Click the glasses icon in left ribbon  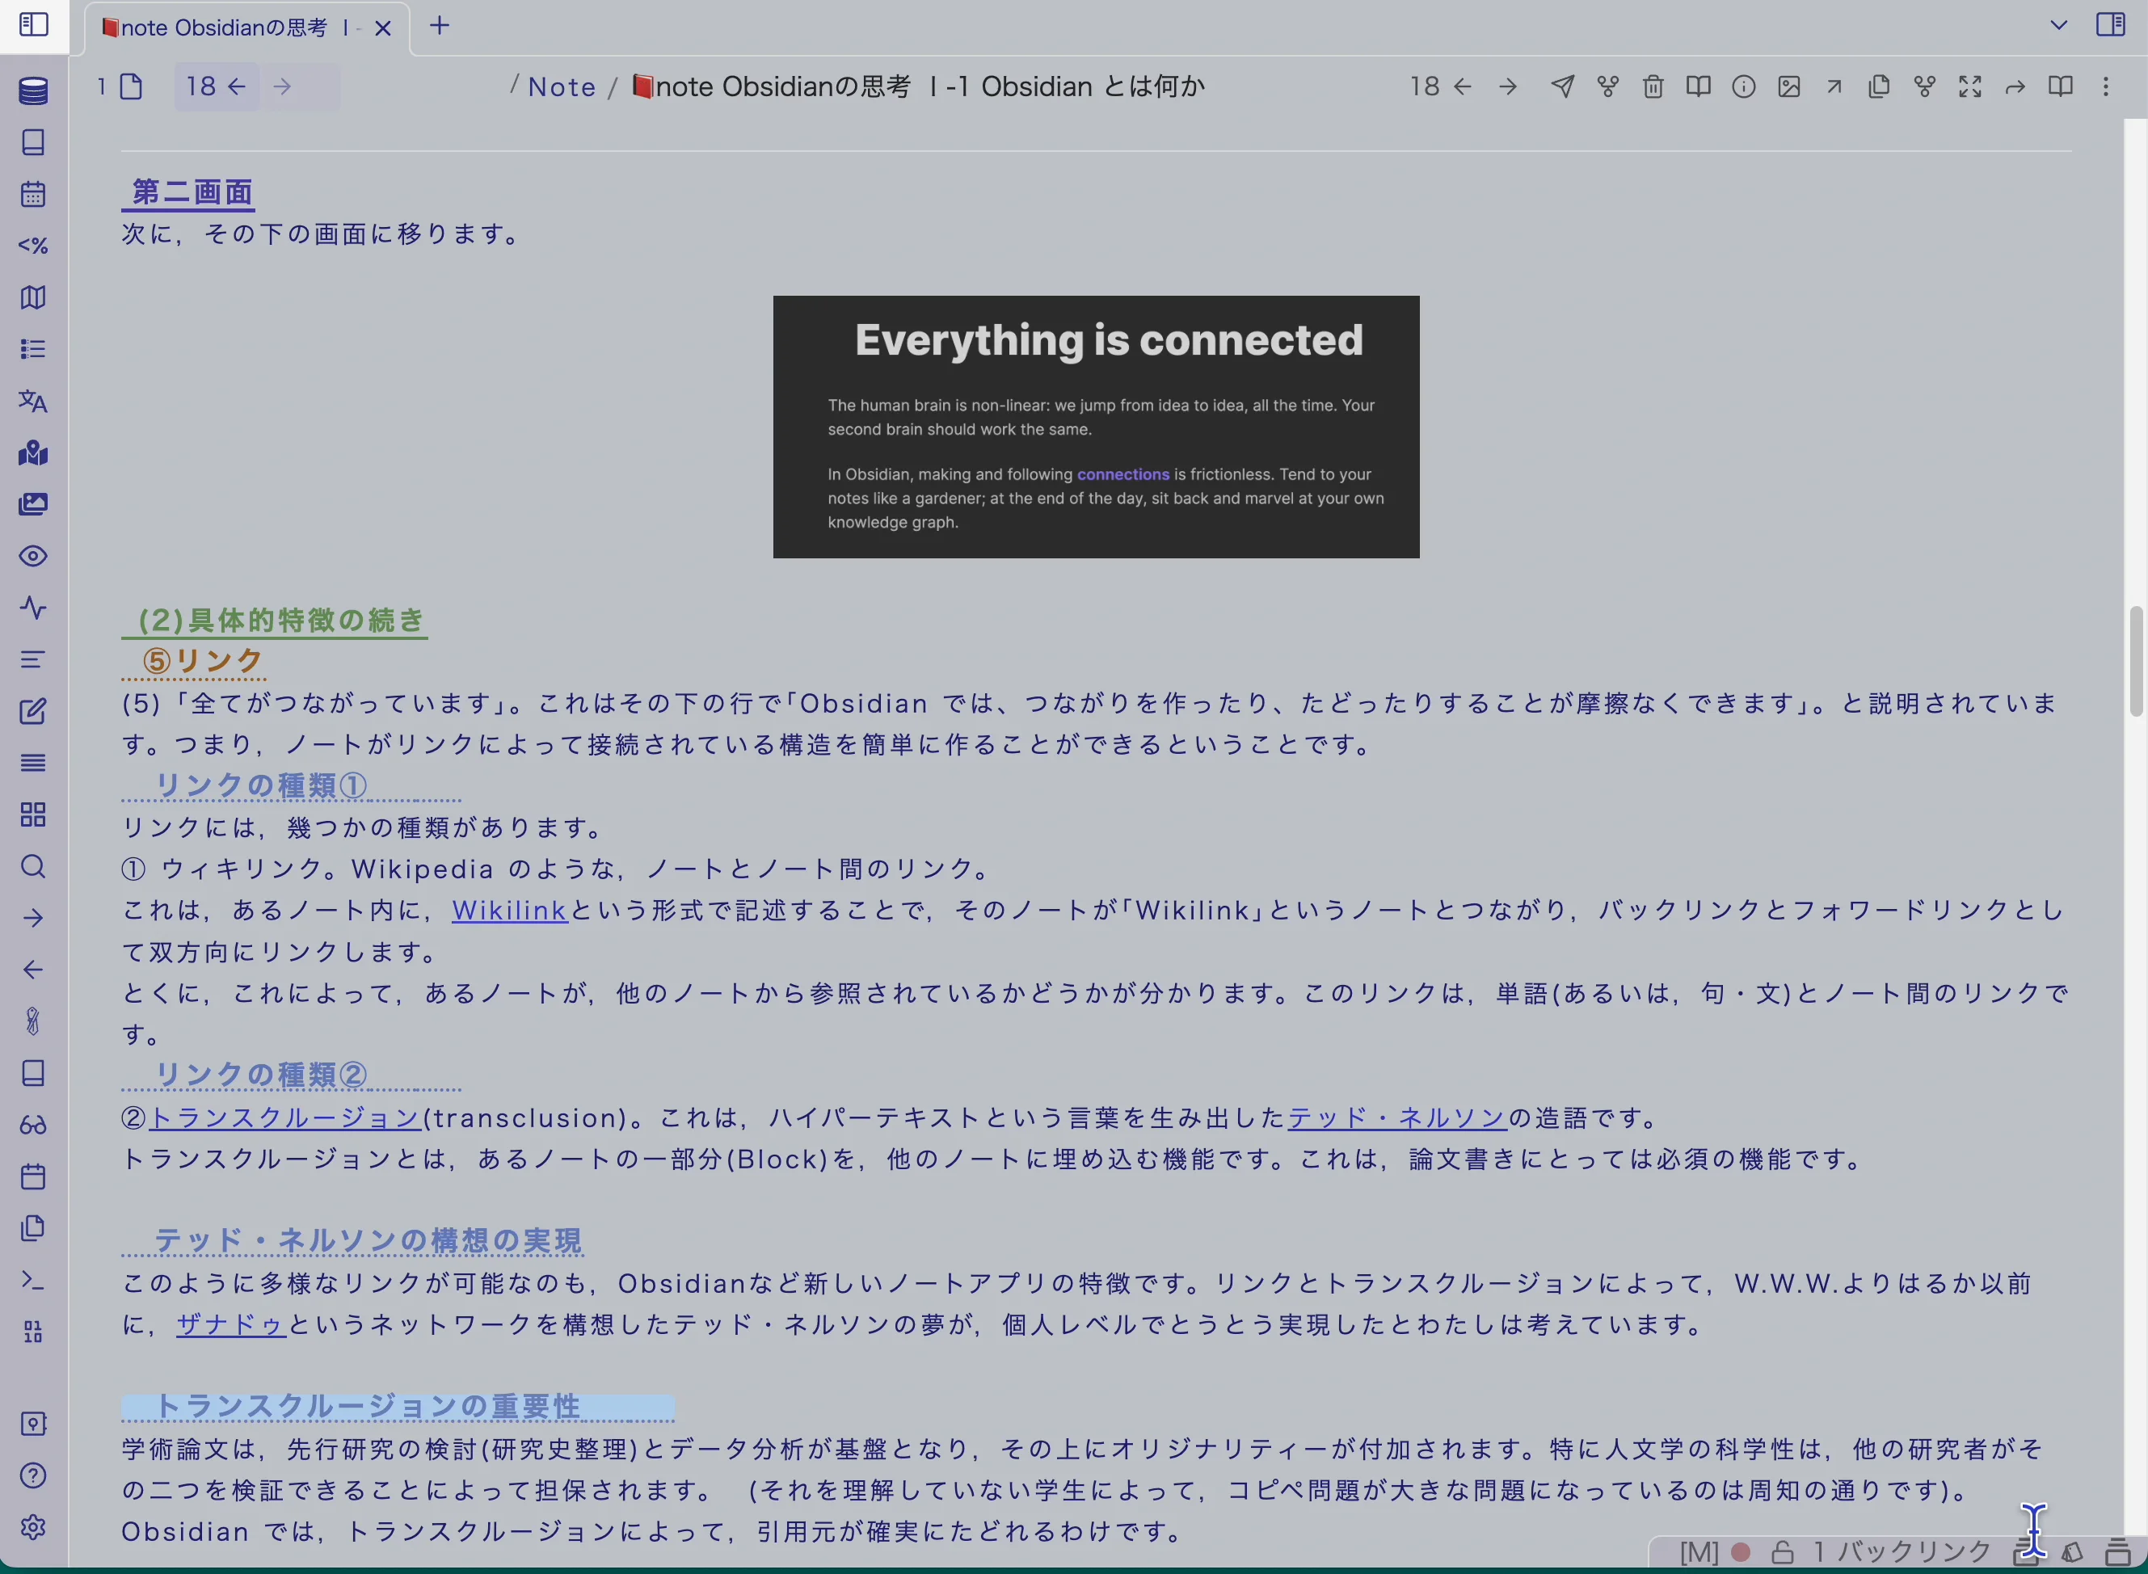pos(33,1126)
